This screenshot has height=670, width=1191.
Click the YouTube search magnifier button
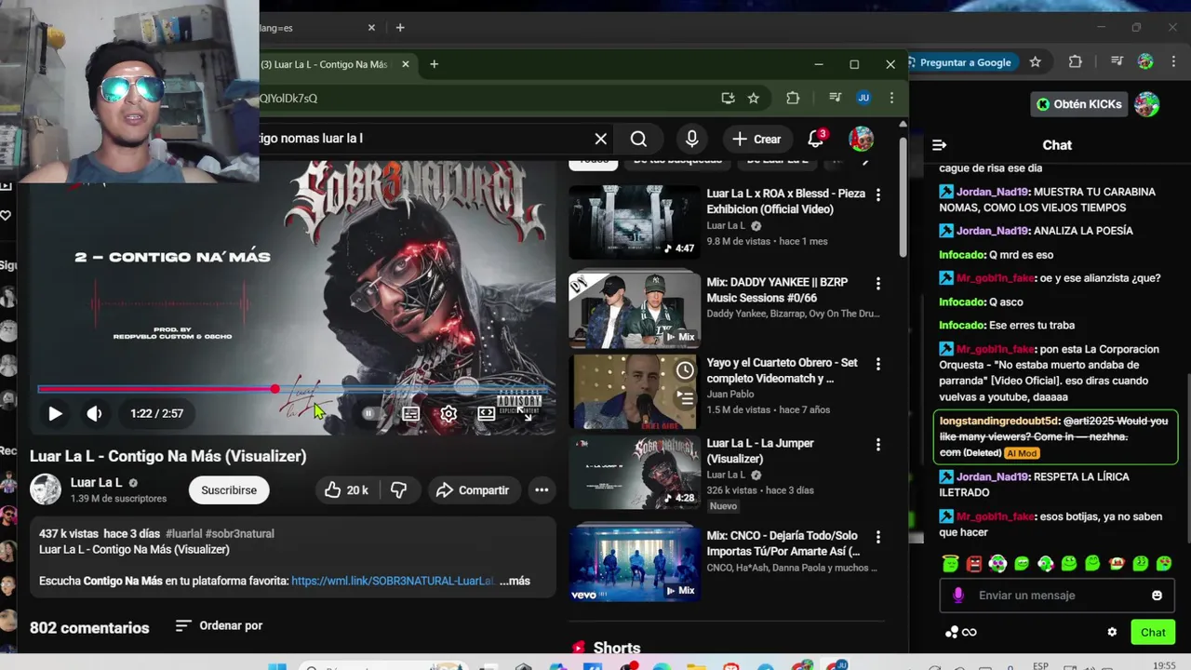(638, 139)
